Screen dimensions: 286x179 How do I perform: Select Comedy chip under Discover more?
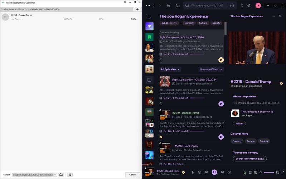coord(237,141)
